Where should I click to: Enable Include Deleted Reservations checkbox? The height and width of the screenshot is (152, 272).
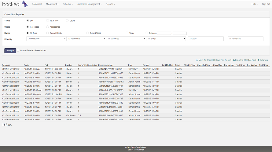[x=18, y=50]
